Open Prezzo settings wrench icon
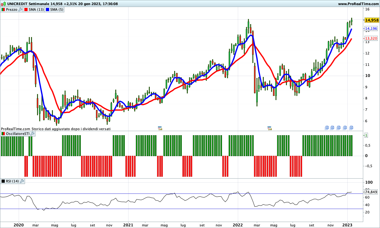380x228 pixels. point(21,9)
